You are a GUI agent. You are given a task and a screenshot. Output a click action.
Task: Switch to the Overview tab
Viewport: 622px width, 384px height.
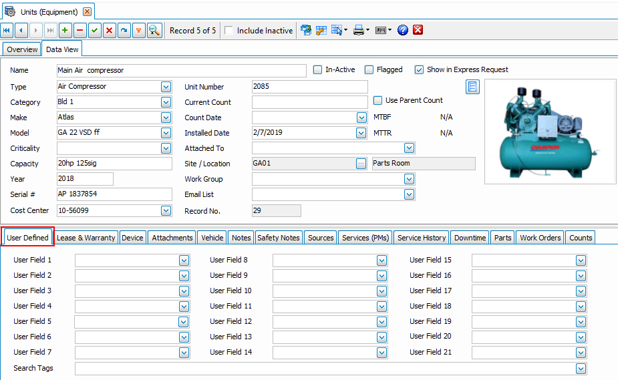pyautogui.click(x=22, y=49)
